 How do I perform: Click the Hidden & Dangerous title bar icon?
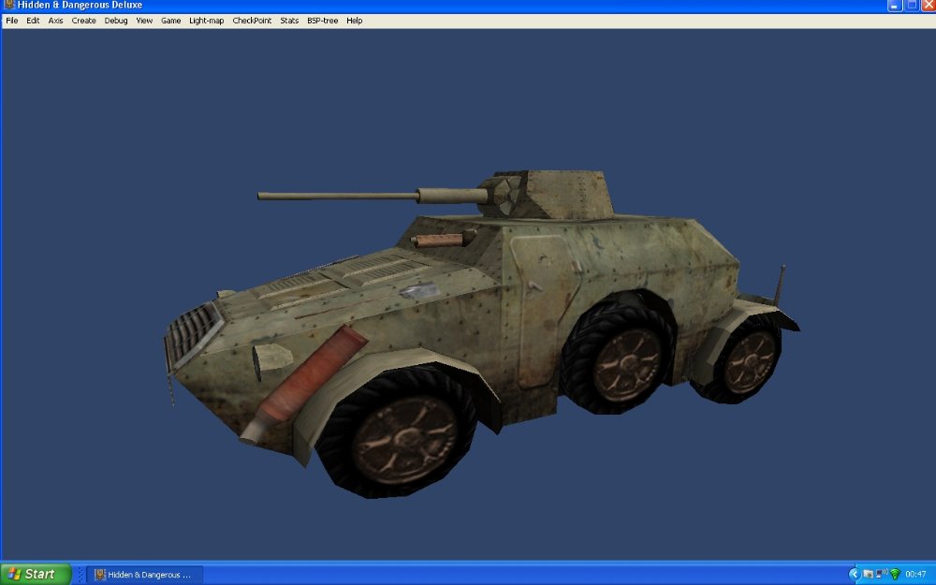coord(8,6)
